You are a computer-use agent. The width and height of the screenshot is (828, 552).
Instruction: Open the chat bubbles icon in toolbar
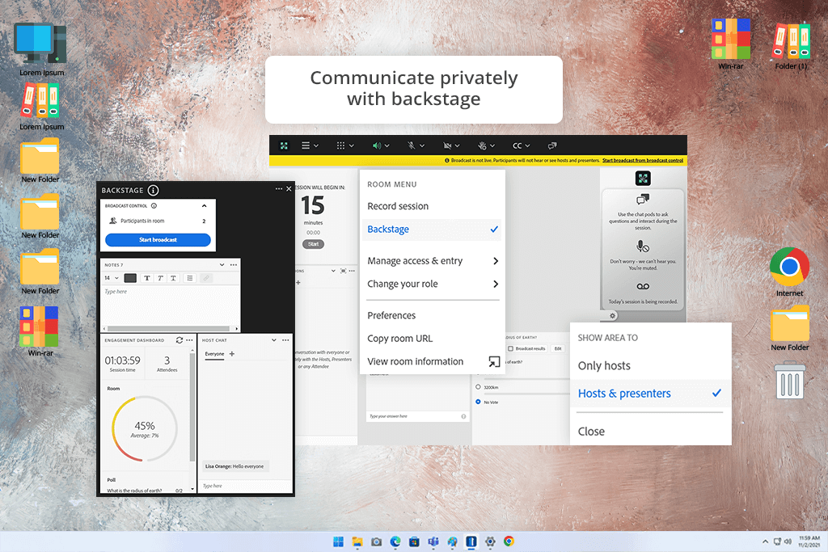552,146
